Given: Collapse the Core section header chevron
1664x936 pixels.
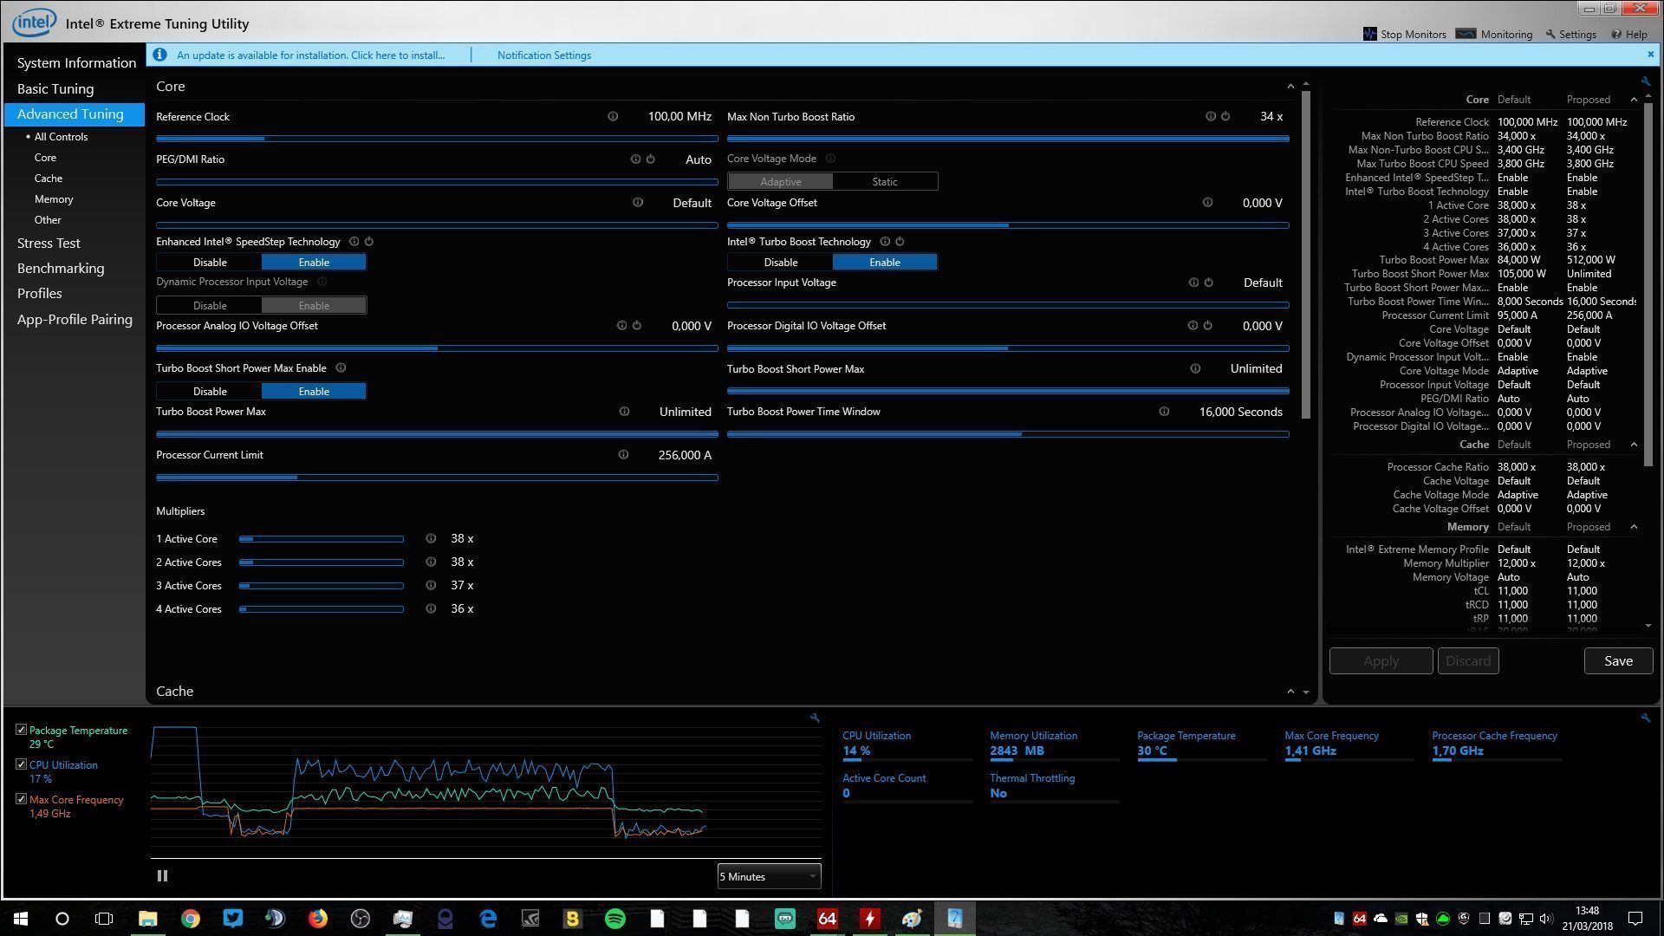Looking at the screenshot, I should pyautogui.click(x=1290, y=86).
